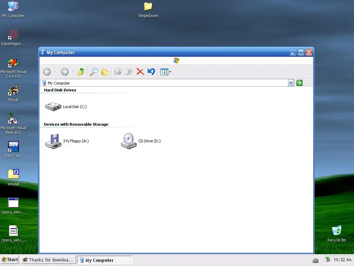
Task: Click the Hard Disk Drives group header
Action: click(60, 90)
